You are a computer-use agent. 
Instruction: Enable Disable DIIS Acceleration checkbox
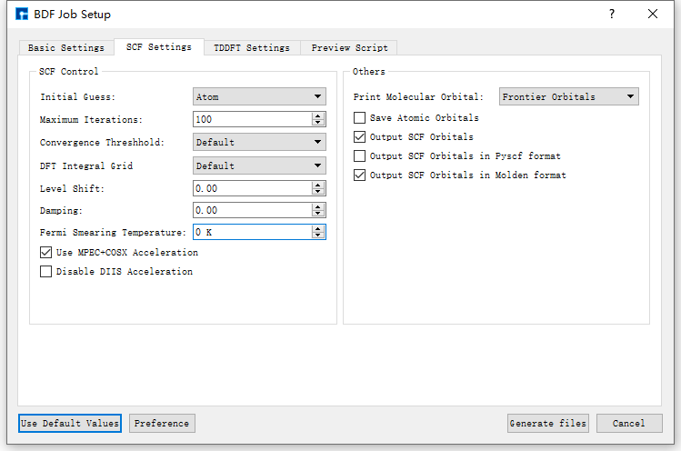46,271
